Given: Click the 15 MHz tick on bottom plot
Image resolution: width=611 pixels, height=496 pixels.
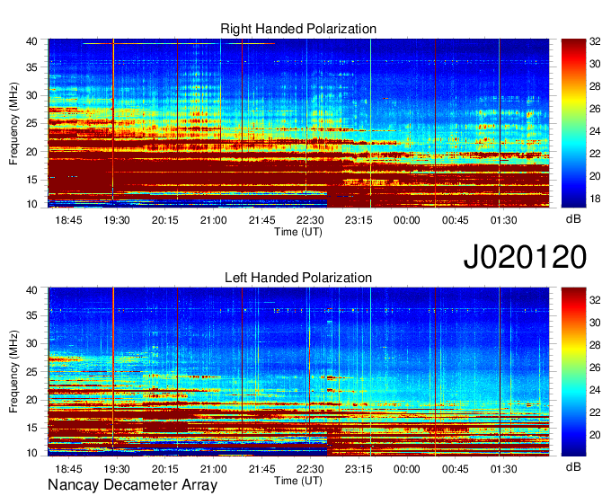Looking at the screenshot, I should (32, 429).
